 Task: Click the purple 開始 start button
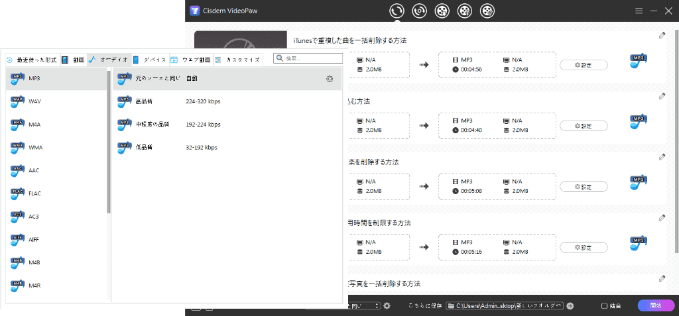[x=656, y=305]
